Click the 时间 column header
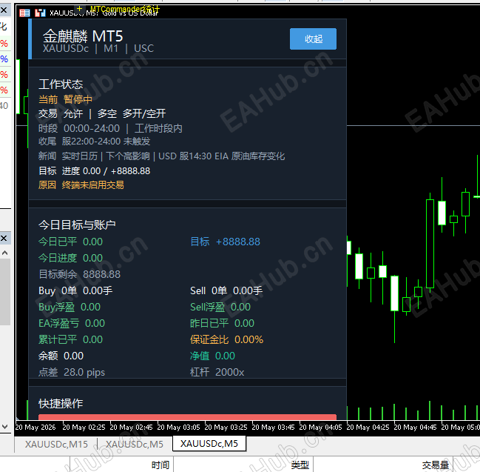This screenshot has width=480, height=472. pyautogui.click(x=160, y=465)
